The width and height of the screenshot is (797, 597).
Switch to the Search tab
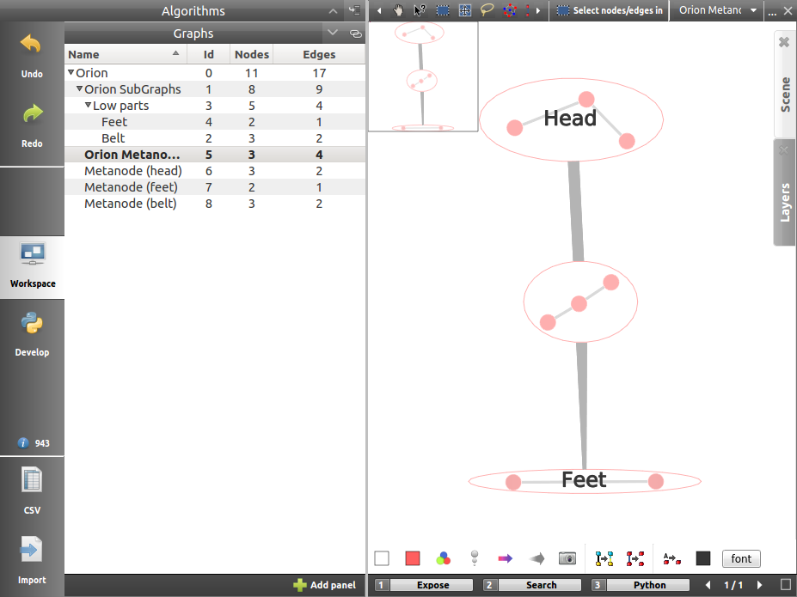(541, 585)
